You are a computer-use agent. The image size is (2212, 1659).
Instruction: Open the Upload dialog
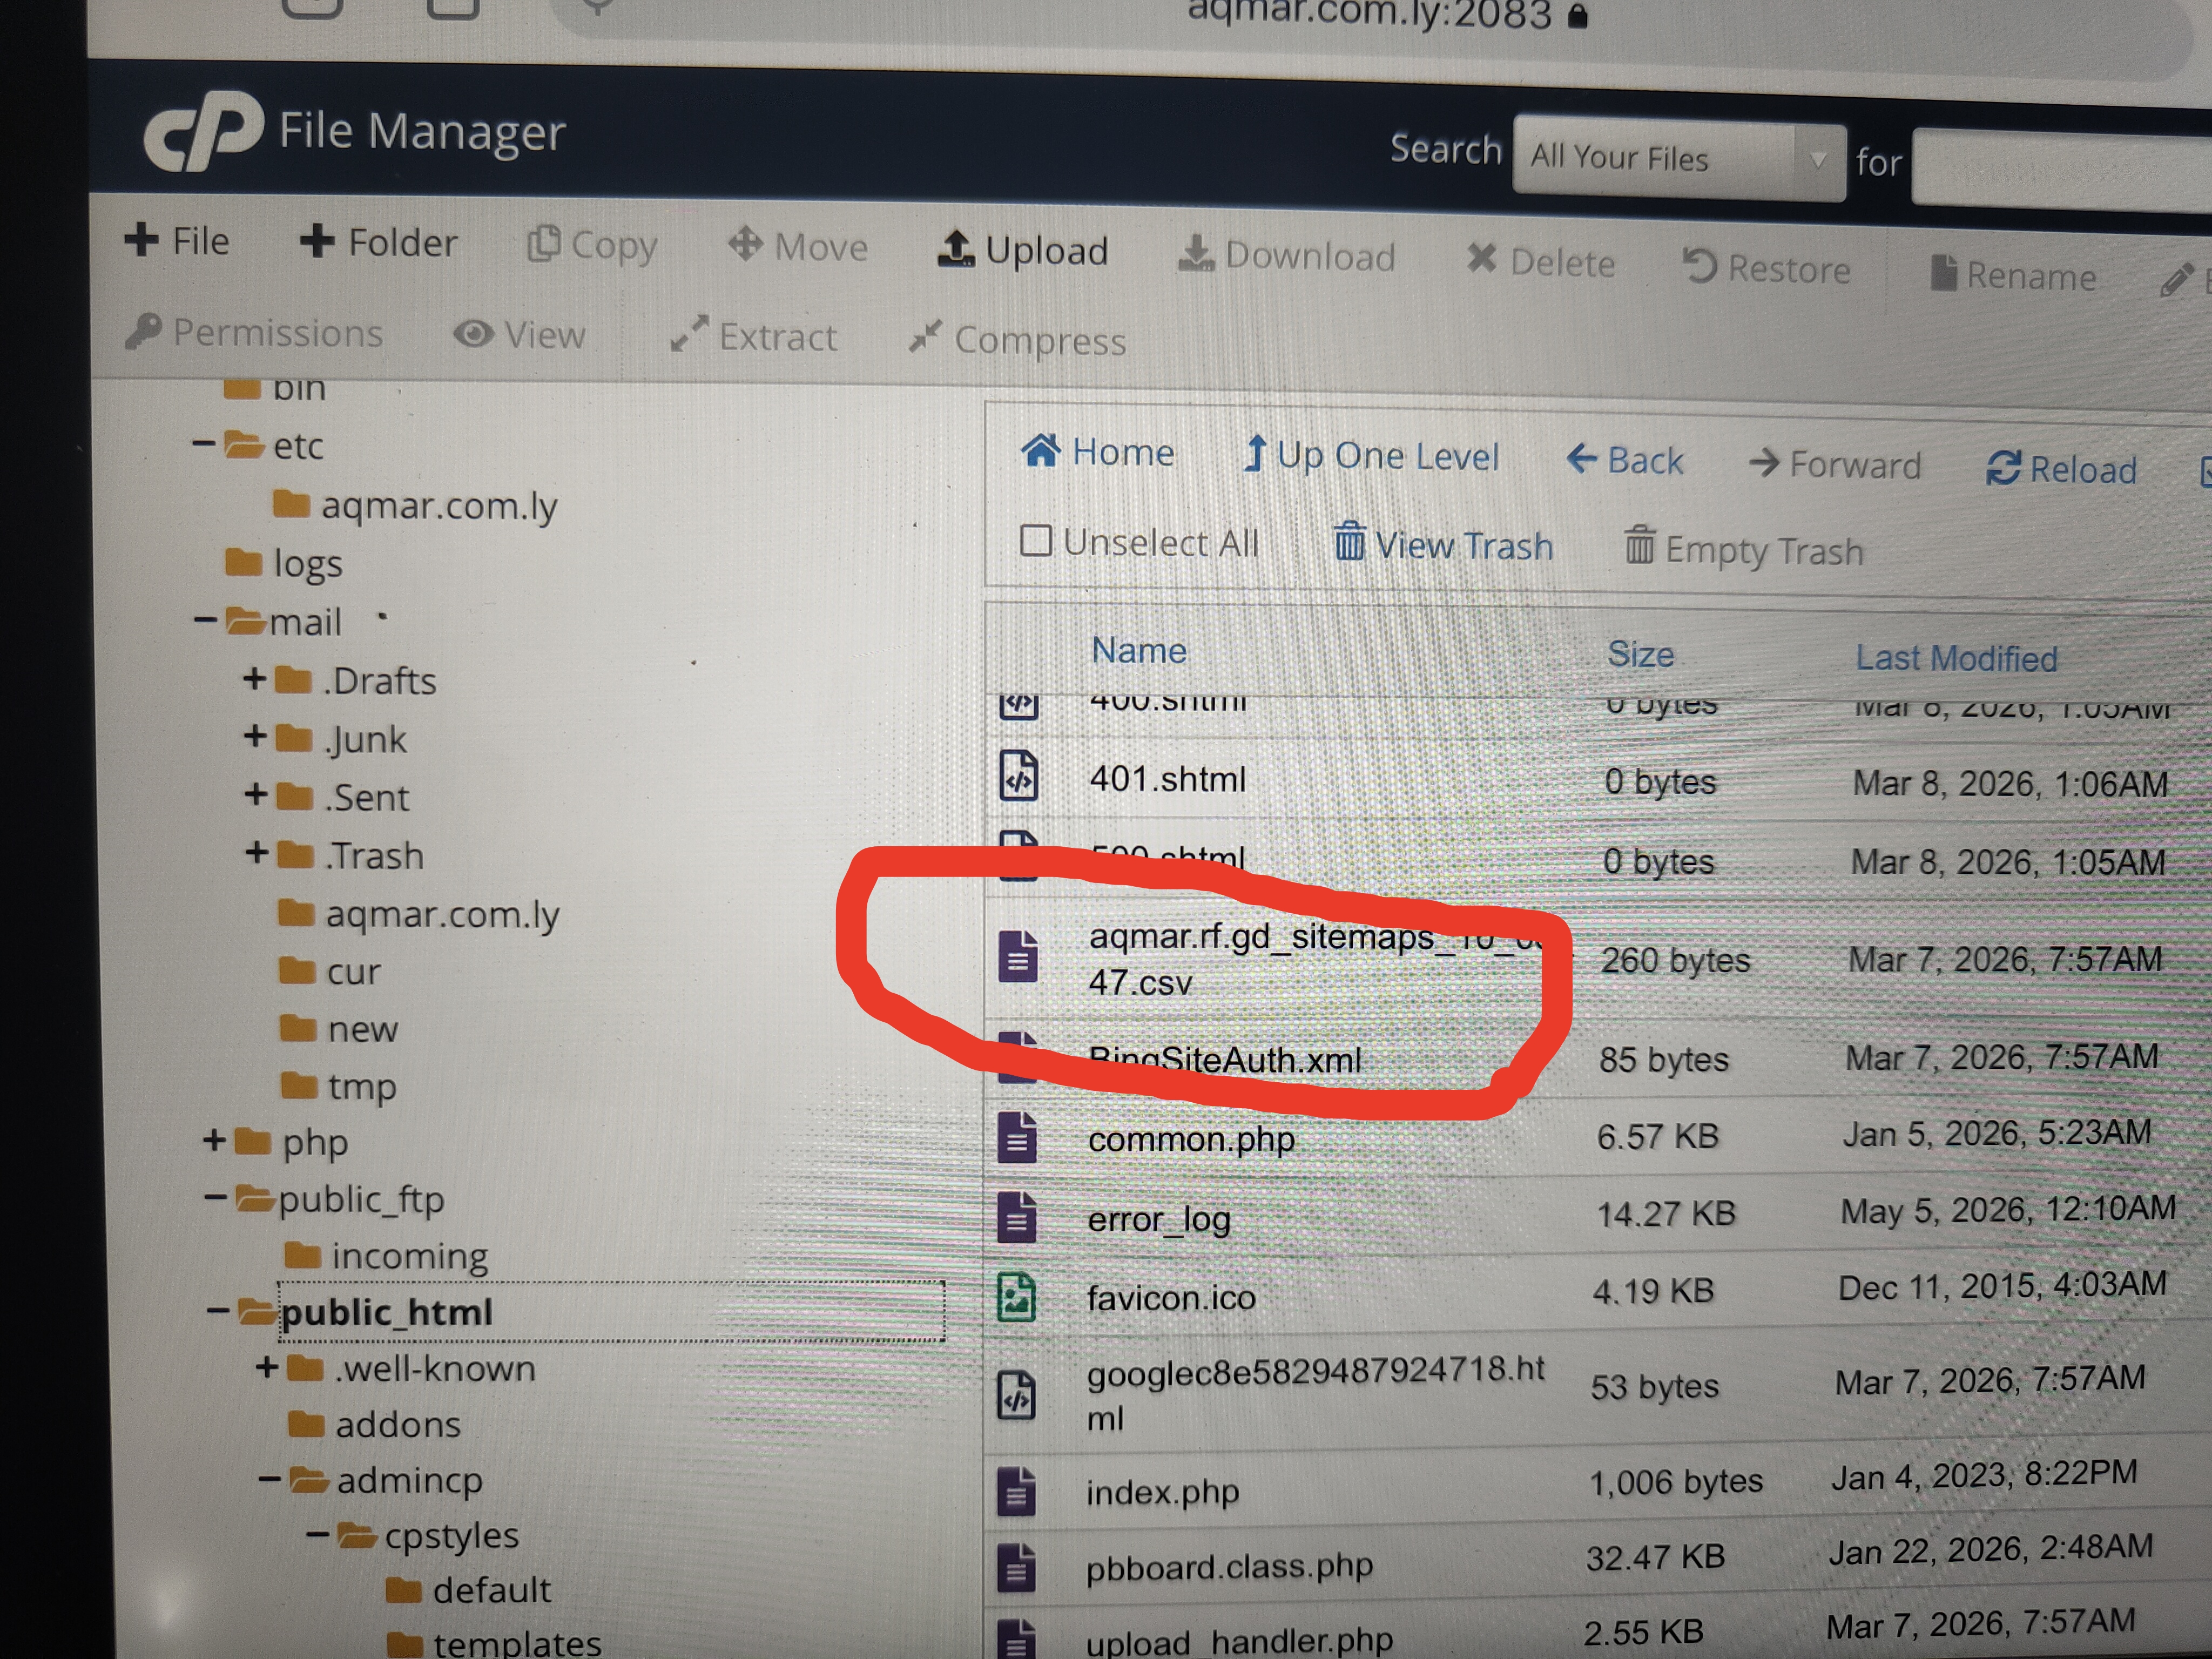coord(1022,250)
